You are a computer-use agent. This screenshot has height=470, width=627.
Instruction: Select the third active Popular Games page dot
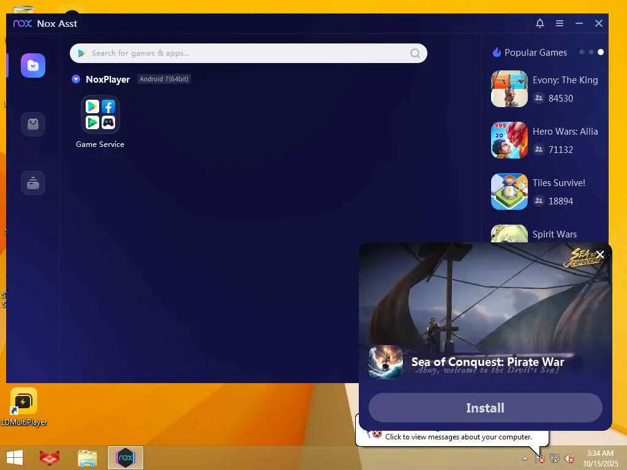[x=601, y=53]
